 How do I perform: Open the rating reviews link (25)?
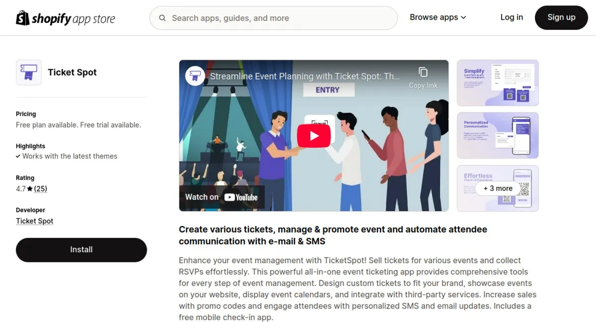pyautogui.click(x=41, y=189)
